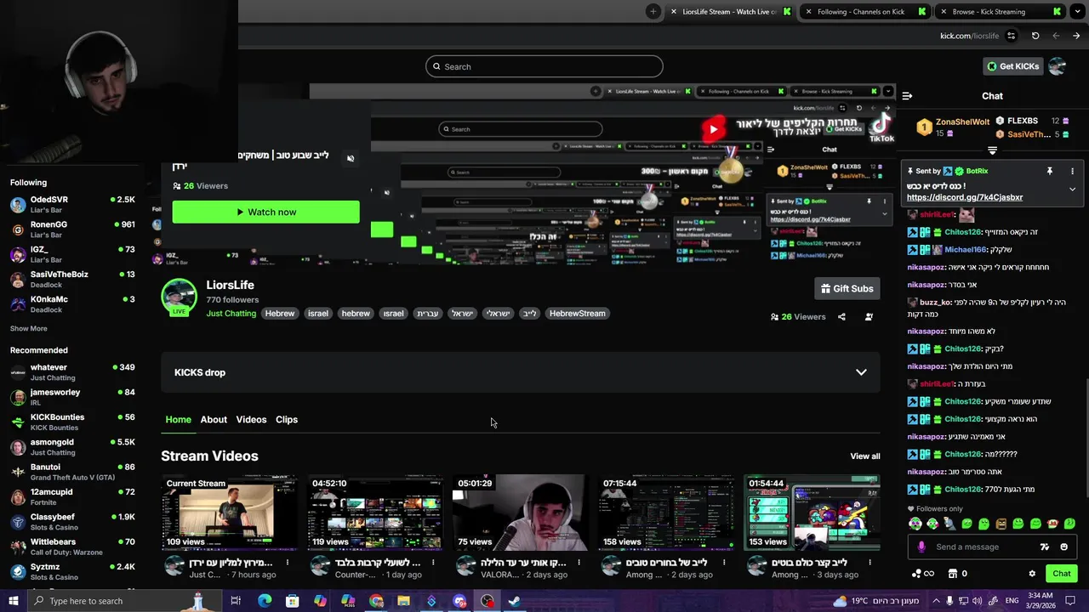Click the Watch now button
Screen dimensions: 1089x612
click(x=266, y=212)
